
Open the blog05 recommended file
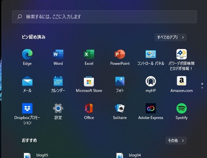click(x=36, y=155)
